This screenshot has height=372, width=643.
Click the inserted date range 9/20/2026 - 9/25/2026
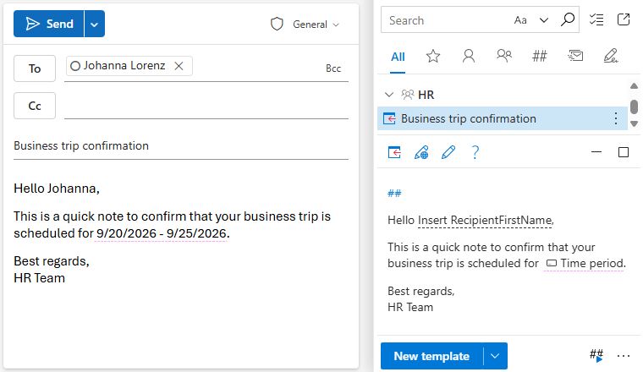161,233
